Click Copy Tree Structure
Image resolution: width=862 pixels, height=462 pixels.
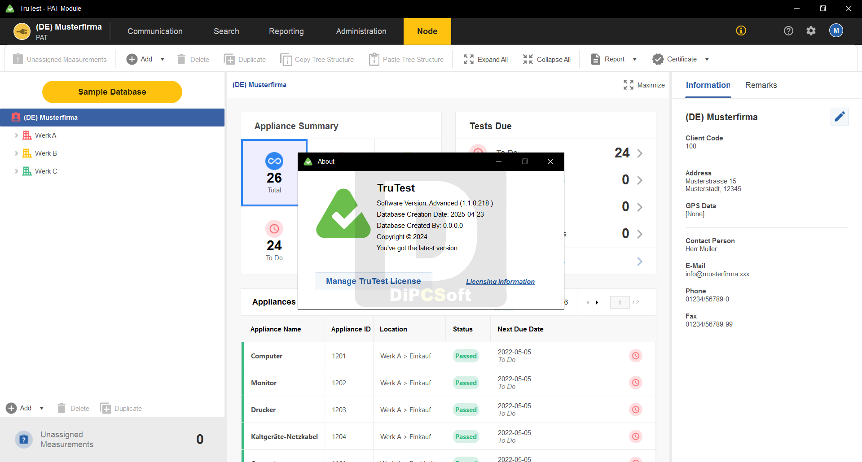coord(317,59)
